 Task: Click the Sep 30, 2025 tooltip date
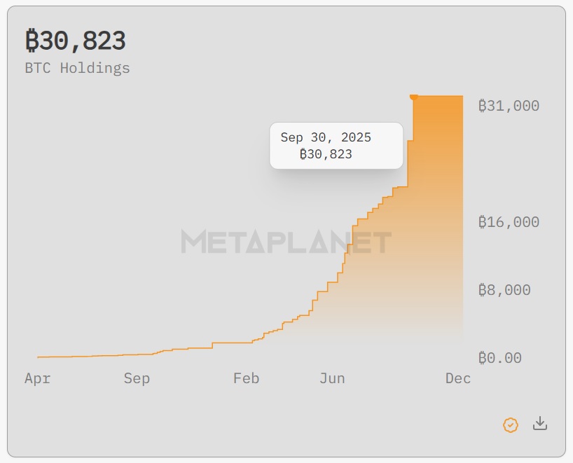pyautogui.click(x=326, y=137)
